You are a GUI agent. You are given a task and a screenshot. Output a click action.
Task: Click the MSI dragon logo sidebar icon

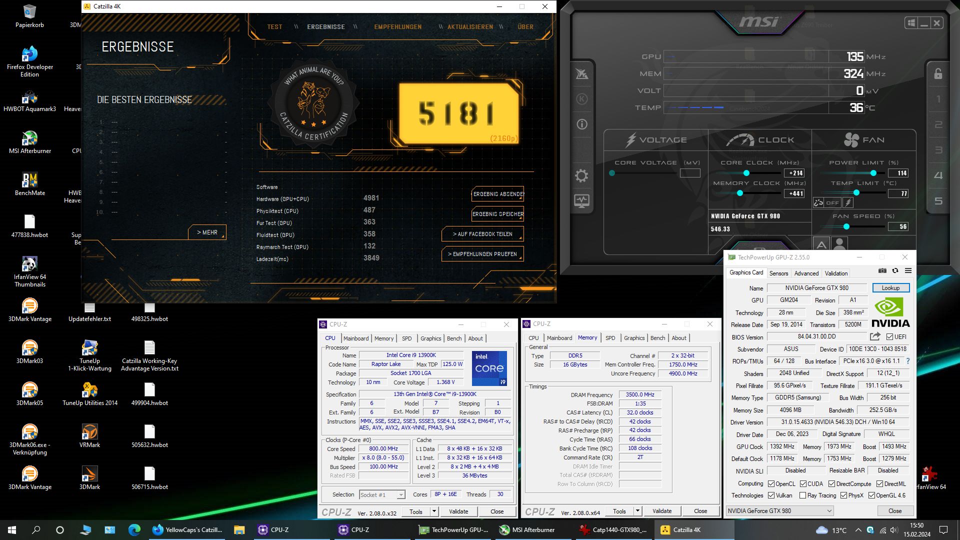point(581,74)
